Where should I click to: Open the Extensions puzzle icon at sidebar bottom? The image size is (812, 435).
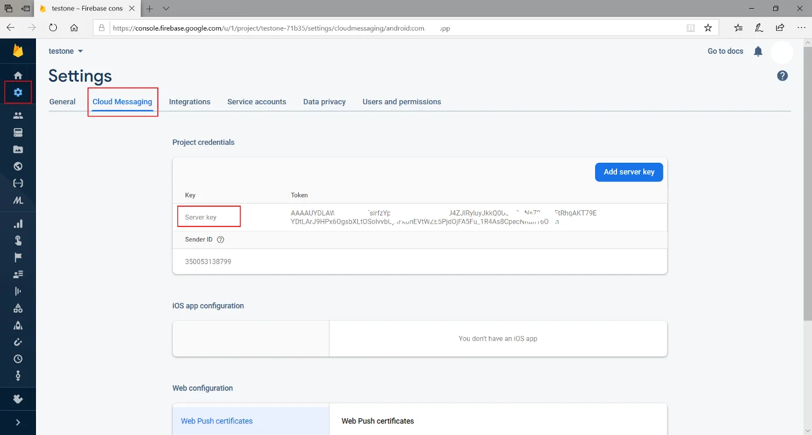click(18, 399)
